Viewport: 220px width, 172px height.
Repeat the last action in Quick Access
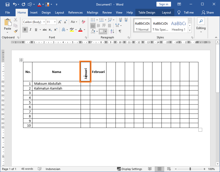coord(23,4)
